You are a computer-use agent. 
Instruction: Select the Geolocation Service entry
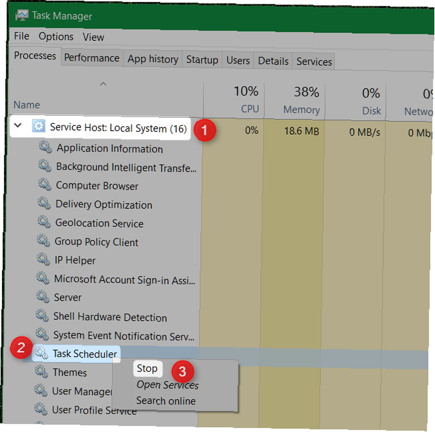click(x=99, y=223)
